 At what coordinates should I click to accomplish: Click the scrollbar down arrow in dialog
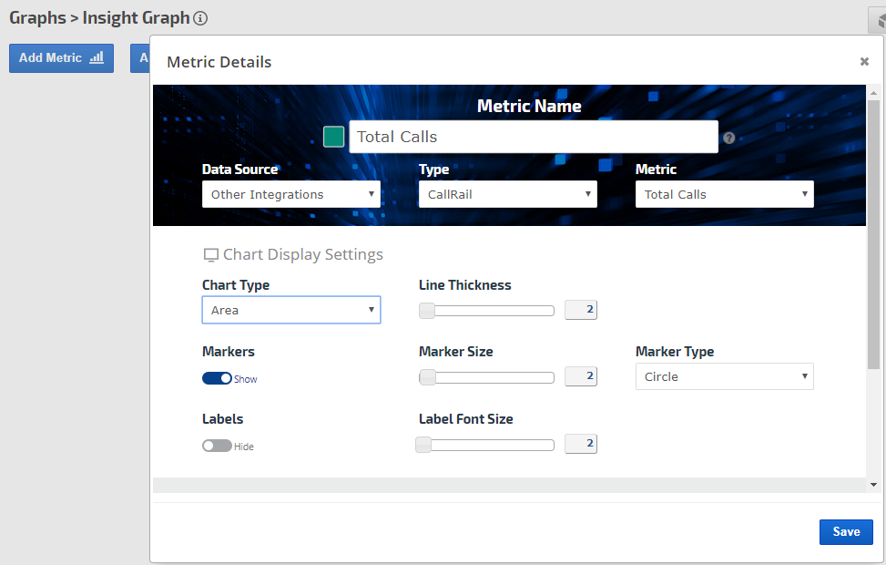pyautogui.click(x=873, y=485)
